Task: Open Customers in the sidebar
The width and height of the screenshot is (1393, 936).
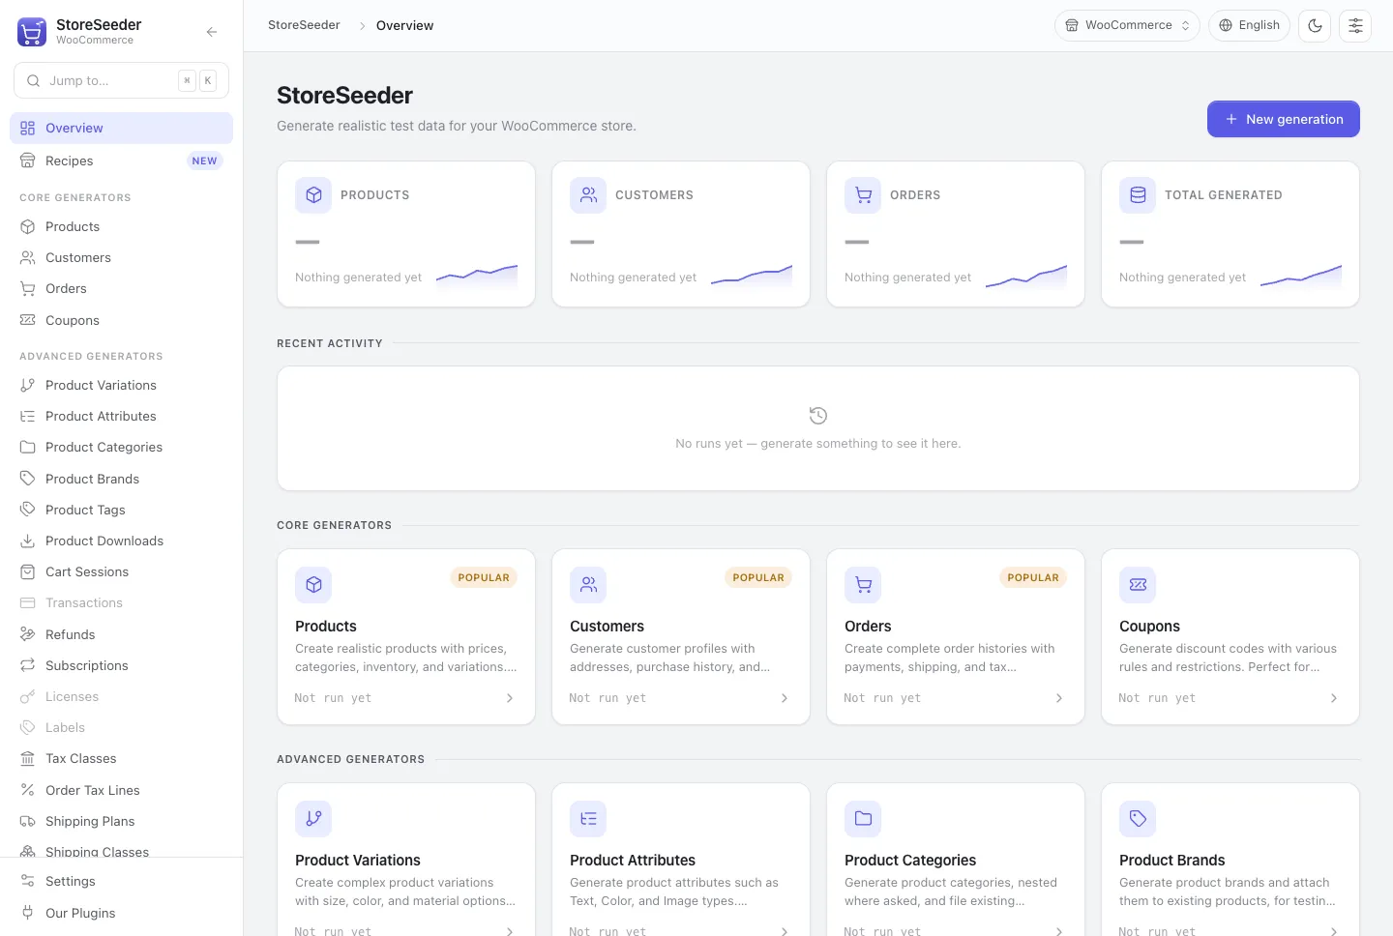Action: tap(121, 257)
